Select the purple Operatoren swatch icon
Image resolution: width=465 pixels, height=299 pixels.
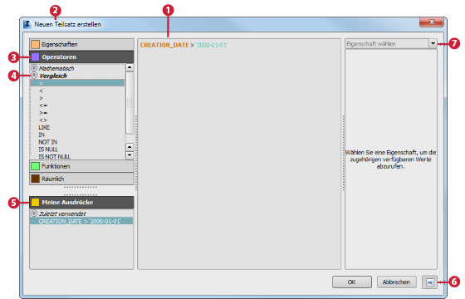pyautogui.click(x=35, y=57)
